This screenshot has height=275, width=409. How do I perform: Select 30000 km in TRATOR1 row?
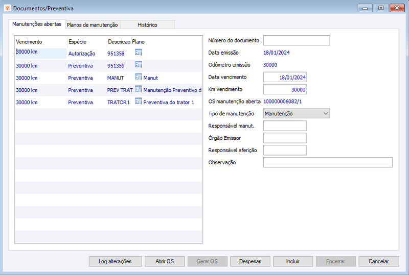[27, 103]
